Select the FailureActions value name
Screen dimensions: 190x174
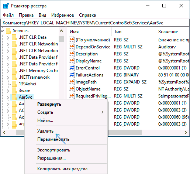[89, 75]
